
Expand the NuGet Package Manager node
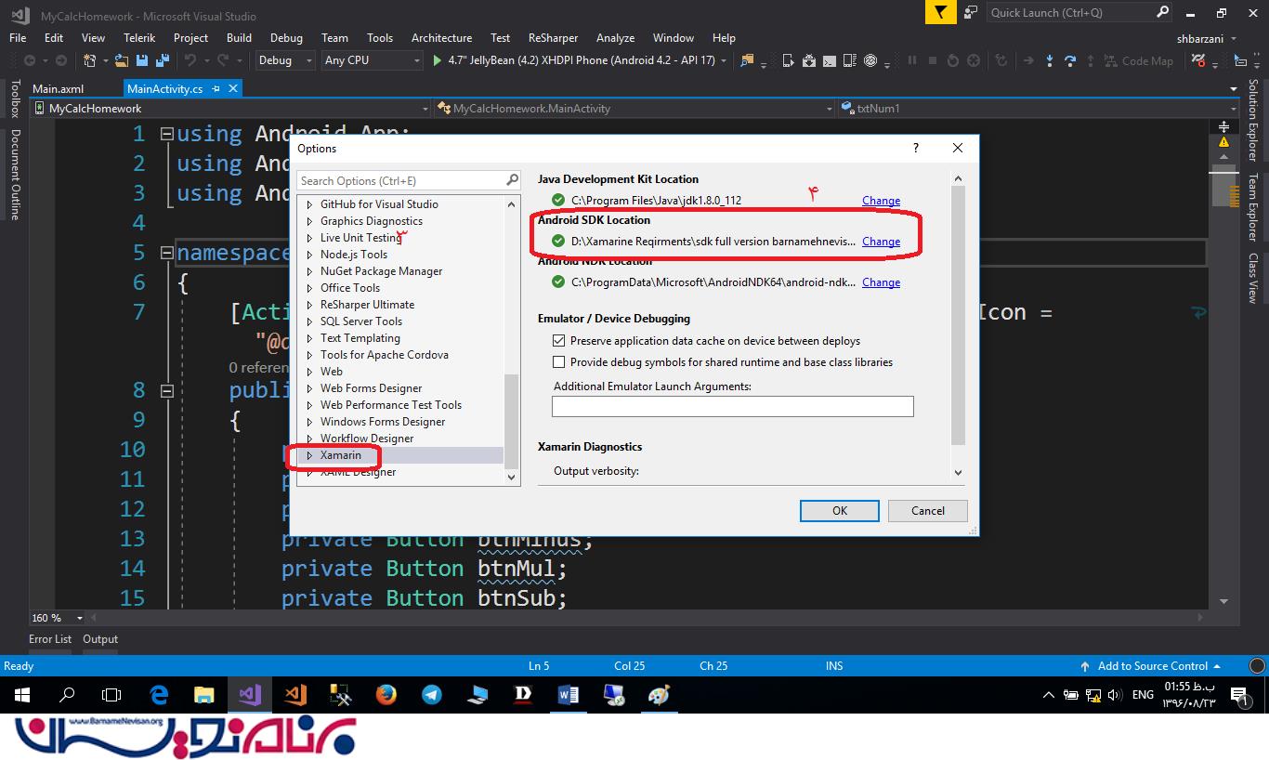309,271
